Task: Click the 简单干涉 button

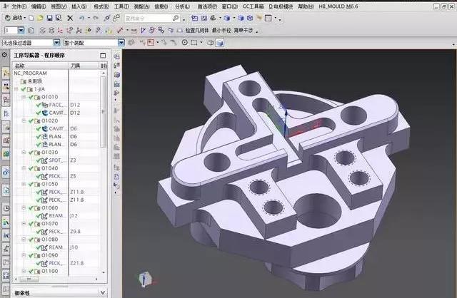Action: coord(243,30)
